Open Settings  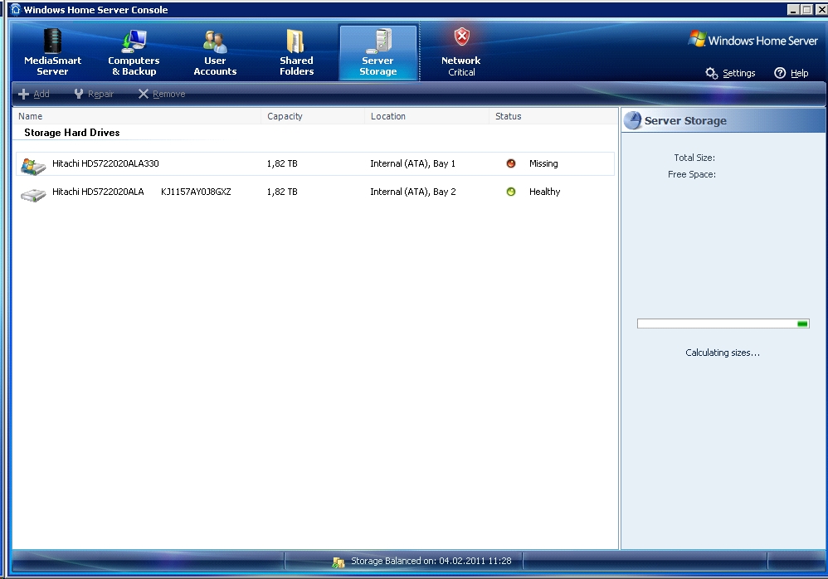731,73
